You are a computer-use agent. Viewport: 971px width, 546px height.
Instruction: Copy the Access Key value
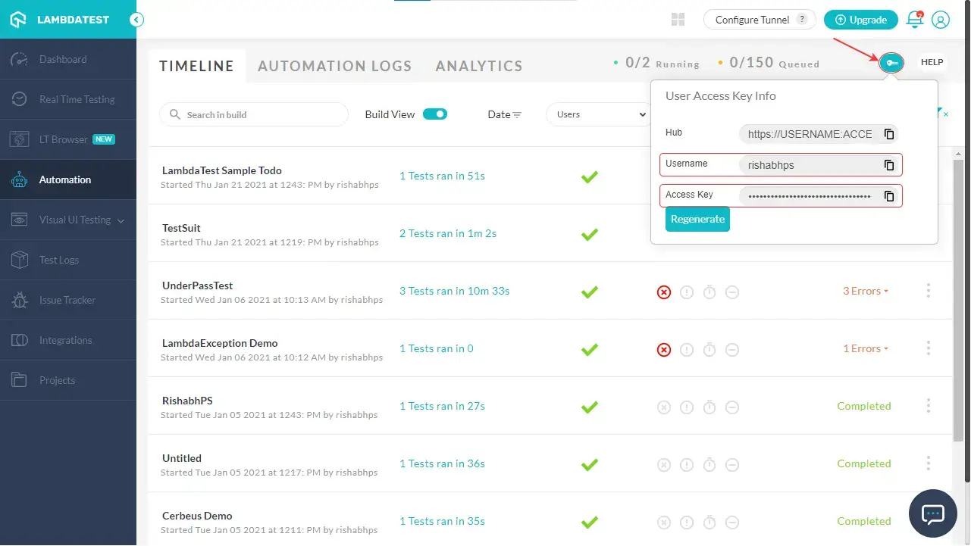coord(888,195)
